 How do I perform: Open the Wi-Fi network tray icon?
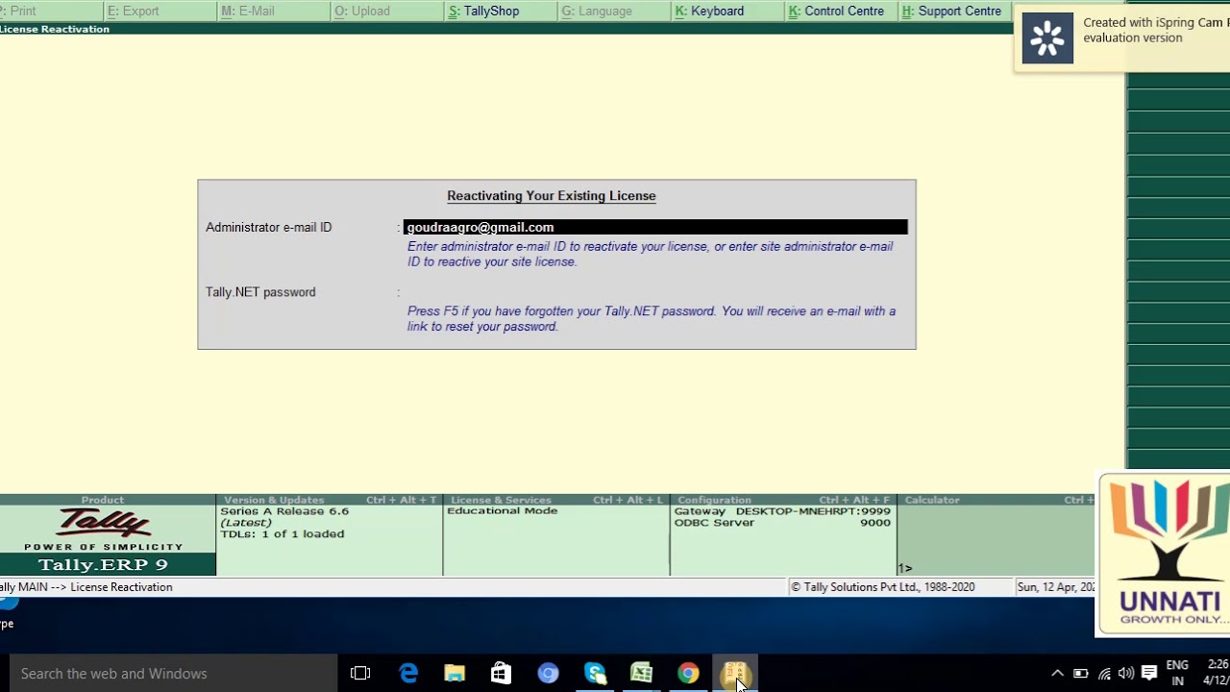[1103, 674]
